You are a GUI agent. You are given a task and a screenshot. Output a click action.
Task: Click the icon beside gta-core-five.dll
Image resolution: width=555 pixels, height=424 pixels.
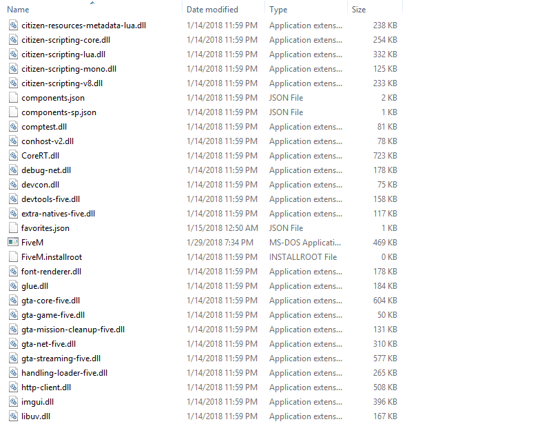(x=13, y=301)
